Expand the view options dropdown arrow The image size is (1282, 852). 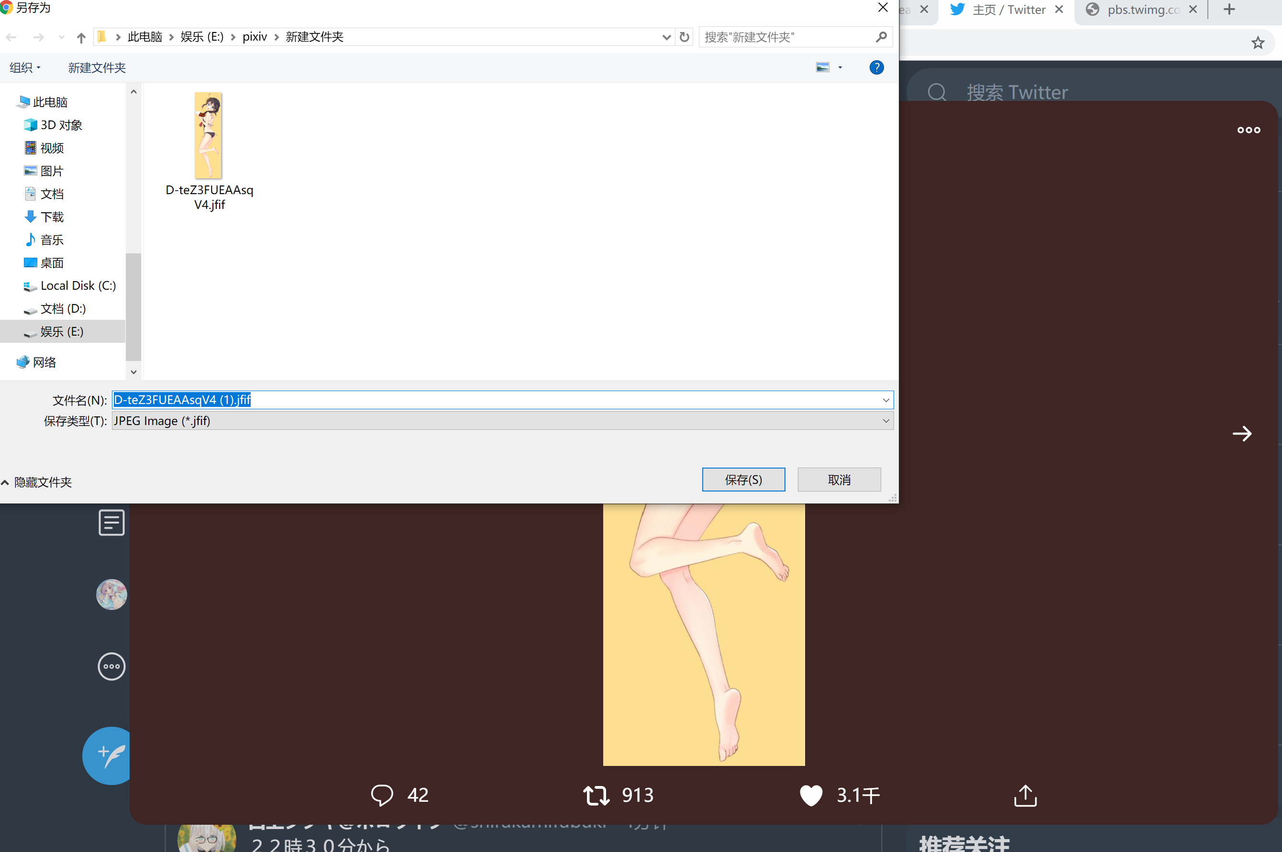[x=840, y=67]
